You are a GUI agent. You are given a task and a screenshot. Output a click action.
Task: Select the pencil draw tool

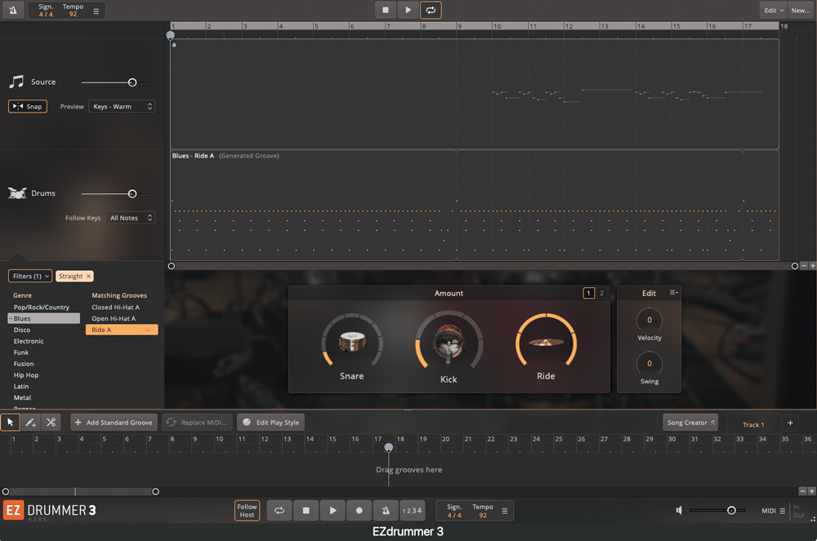coord(30,423)
